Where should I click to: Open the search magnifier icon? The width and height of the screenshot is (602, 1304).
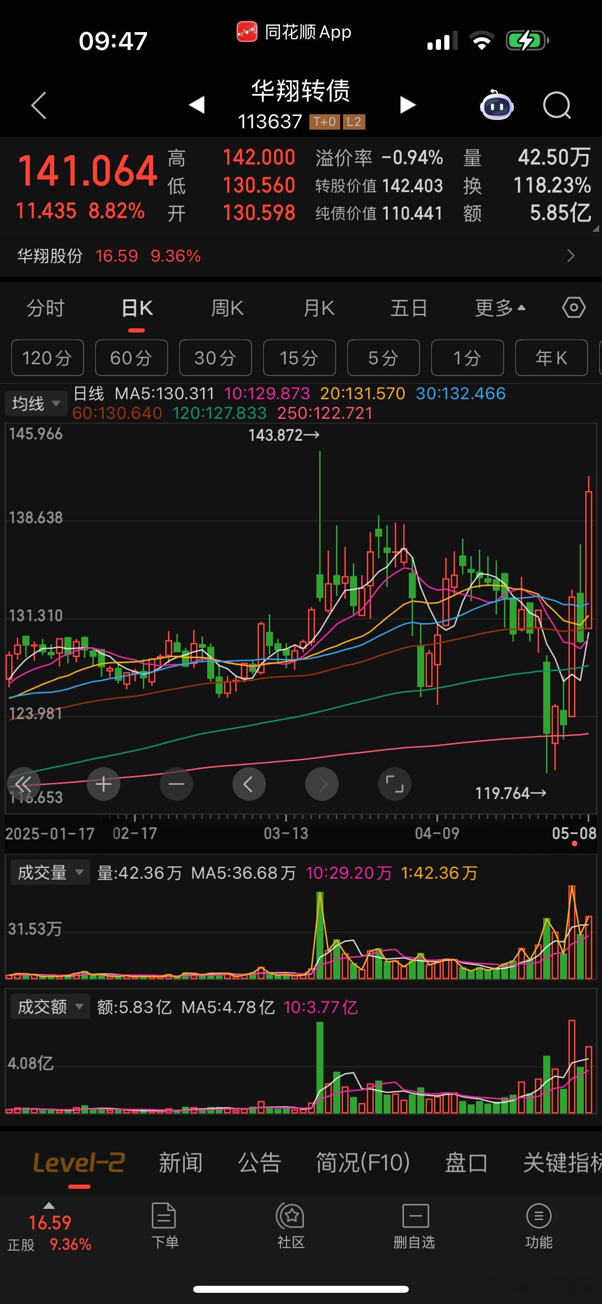557,105
